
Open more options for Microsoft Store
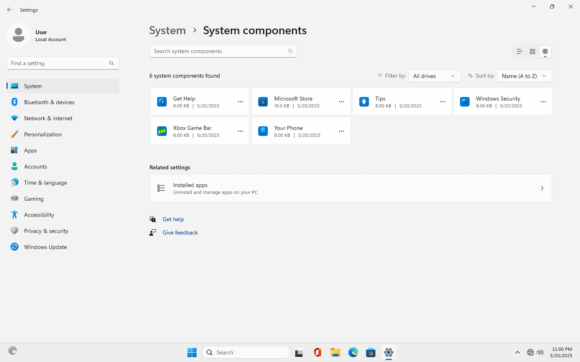point(342,102)
